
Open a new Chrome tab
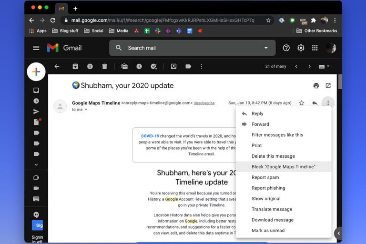tap(75, 9)
